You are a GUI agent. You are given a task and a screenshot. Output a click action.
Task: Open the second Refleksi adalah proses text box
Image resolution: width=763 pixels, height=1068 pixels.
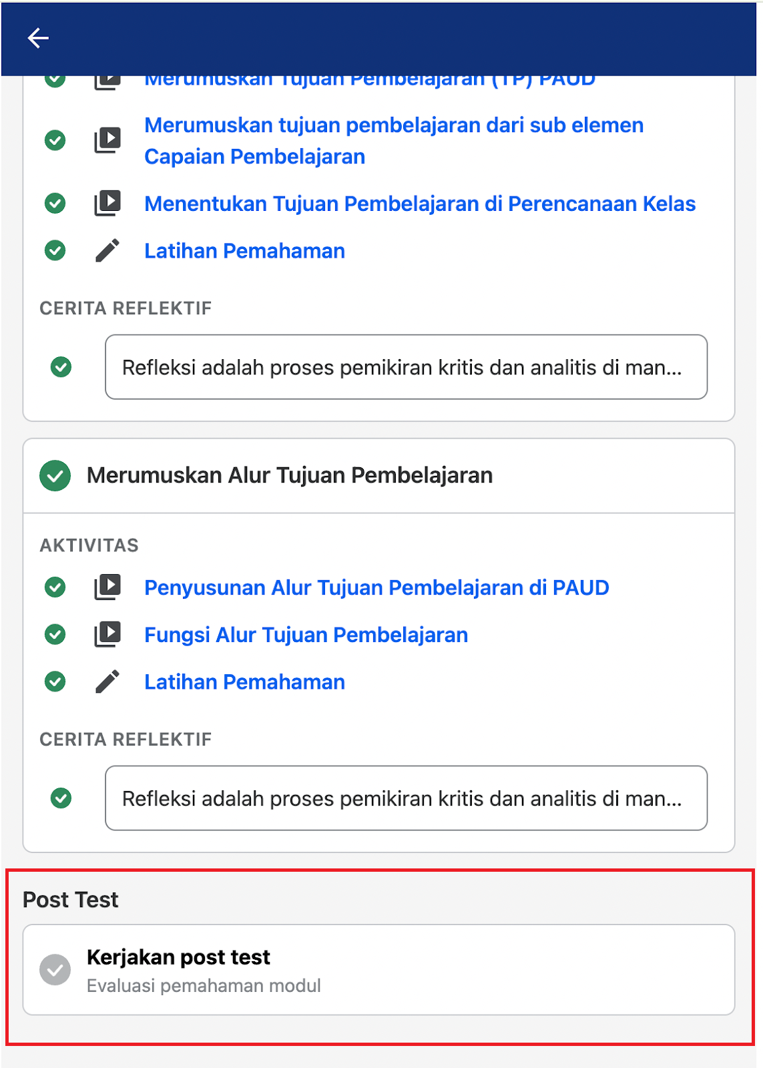pos(406,798)
